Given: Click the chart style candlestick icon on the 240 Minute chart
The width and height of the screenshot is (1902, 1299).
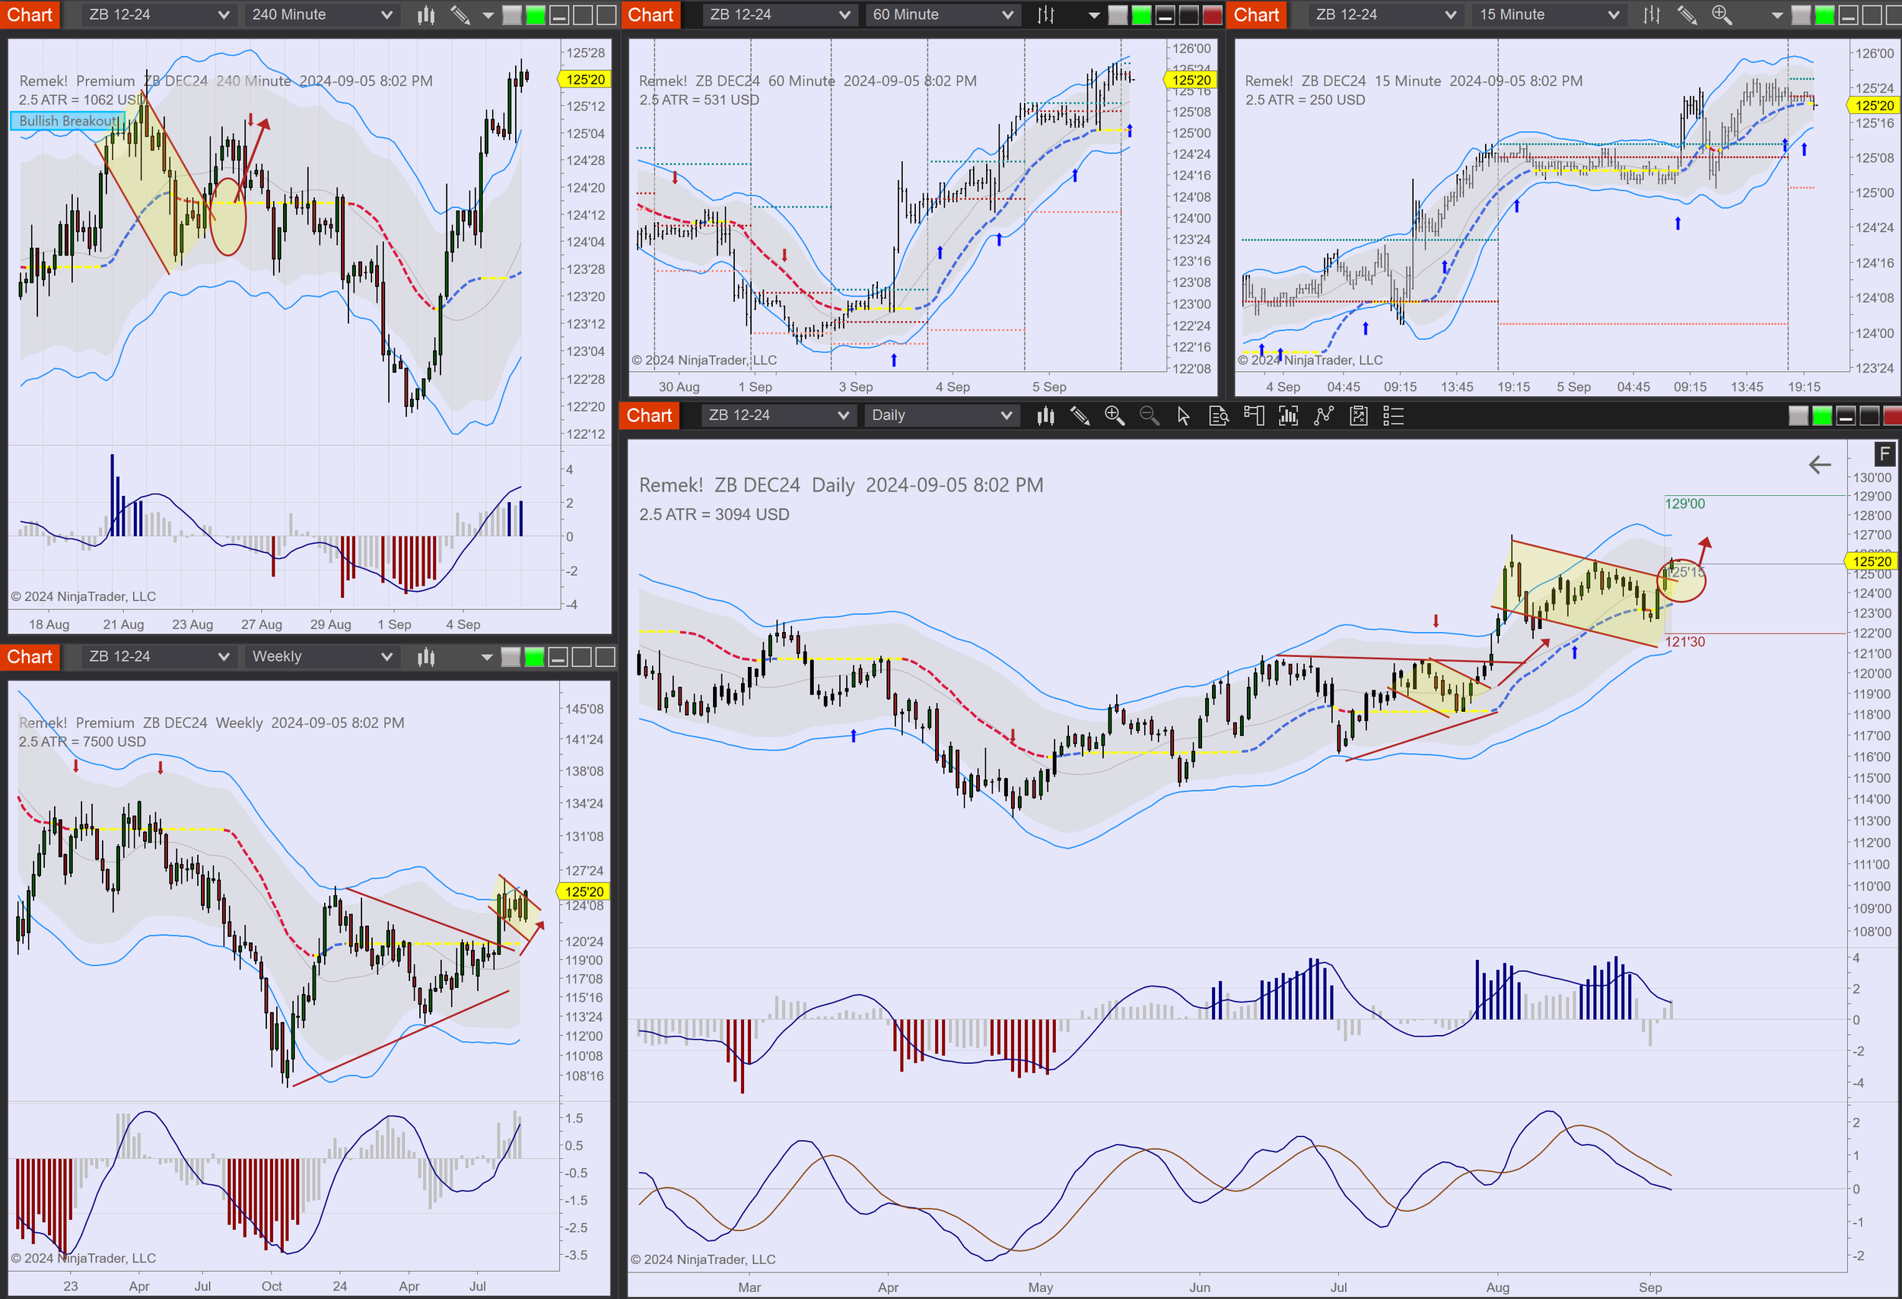Looking at the screenshot, I should click(425, 14).
